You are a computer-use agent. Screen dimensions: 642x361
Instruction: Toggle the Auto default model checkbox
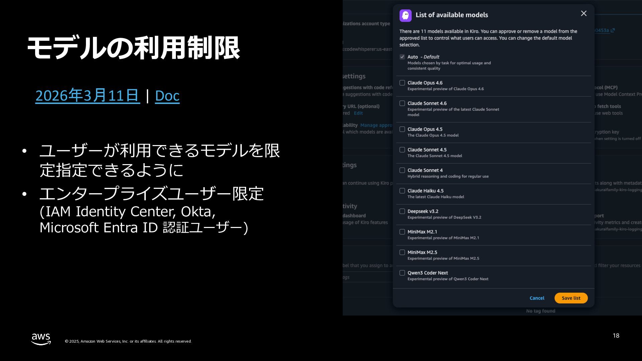point(402,57)
